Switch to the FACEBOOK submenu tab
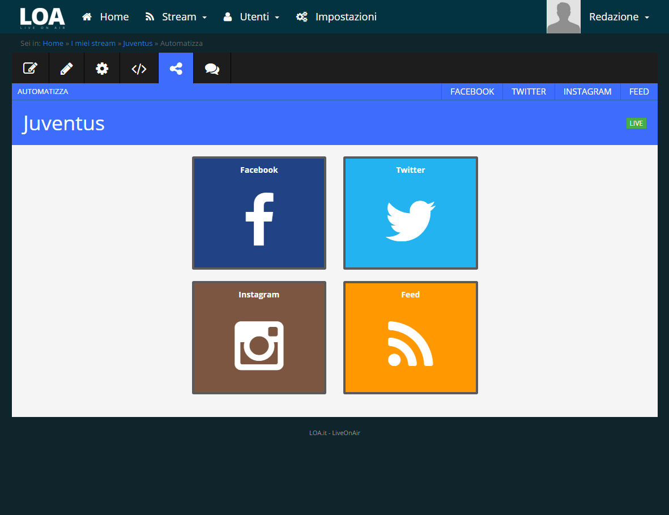Image resolution: width=669 pixels, height=515 pixels. coord(472,92)
